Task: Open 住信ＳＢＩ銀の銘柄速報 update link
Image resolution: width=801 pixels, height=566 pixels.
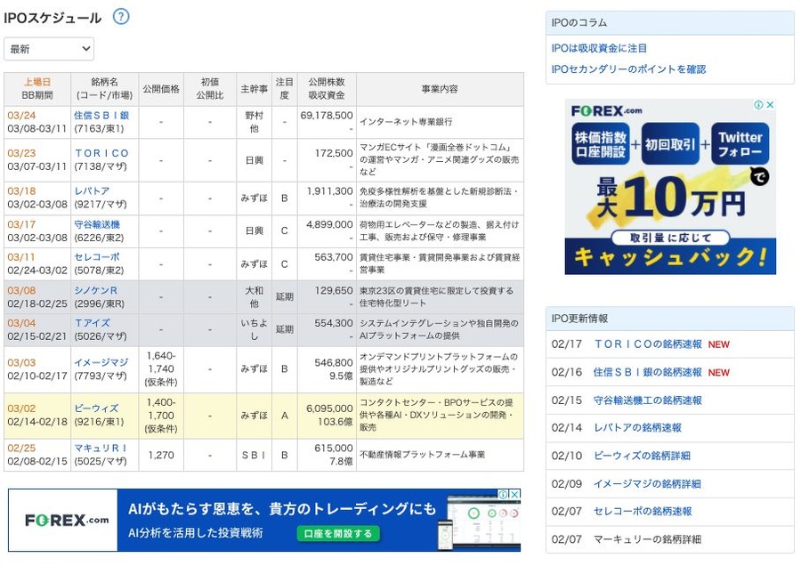Action: (x=648, y=372)
